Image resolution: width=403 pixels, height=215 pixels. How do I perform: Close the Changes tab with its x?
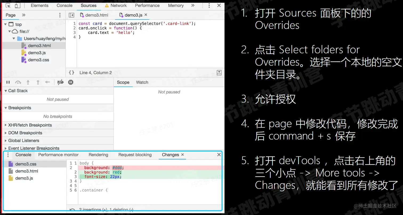pyautogui.click(x=183, y=155)
